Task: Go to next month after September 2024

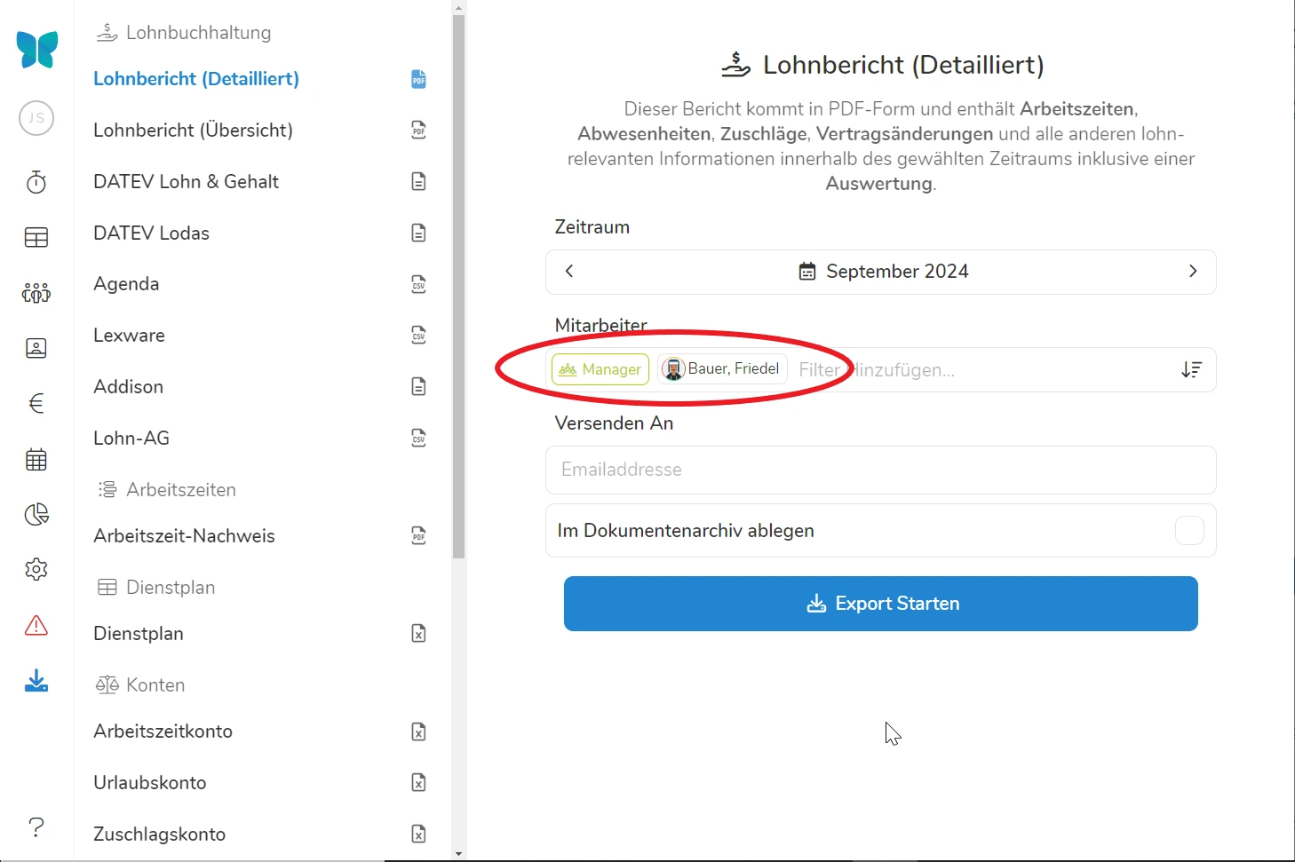Action: [1192, 272]
